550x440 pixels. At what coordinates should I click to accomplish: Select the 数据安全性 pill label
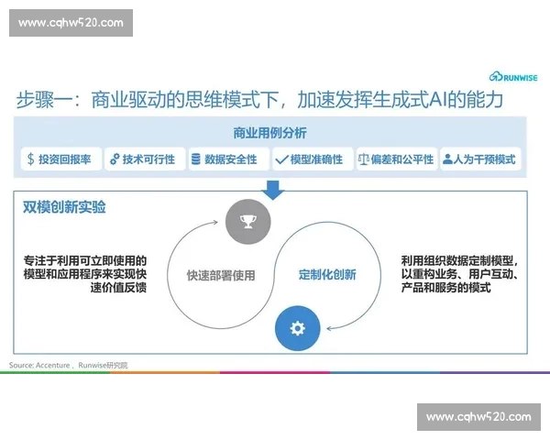point(231,159)
